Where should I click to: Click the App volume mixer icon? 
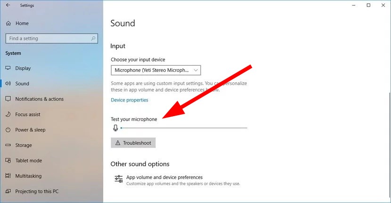118,179
